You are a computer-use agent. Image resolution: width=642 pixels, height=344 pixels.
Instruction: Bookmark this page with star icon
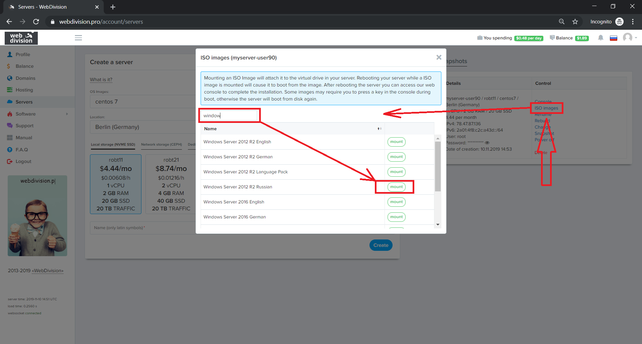(575, 22)
